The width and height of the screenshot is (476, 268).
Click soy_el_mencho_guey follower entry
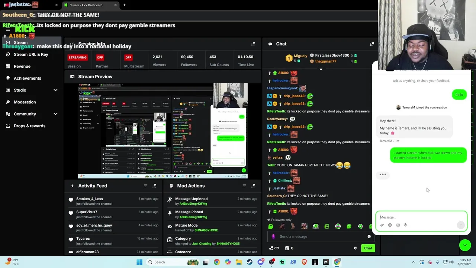[94, 225]
